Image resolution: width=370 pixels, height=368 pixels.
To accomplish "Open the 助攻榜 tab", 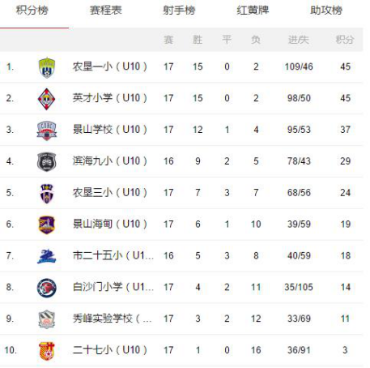I will click(326, 11).
